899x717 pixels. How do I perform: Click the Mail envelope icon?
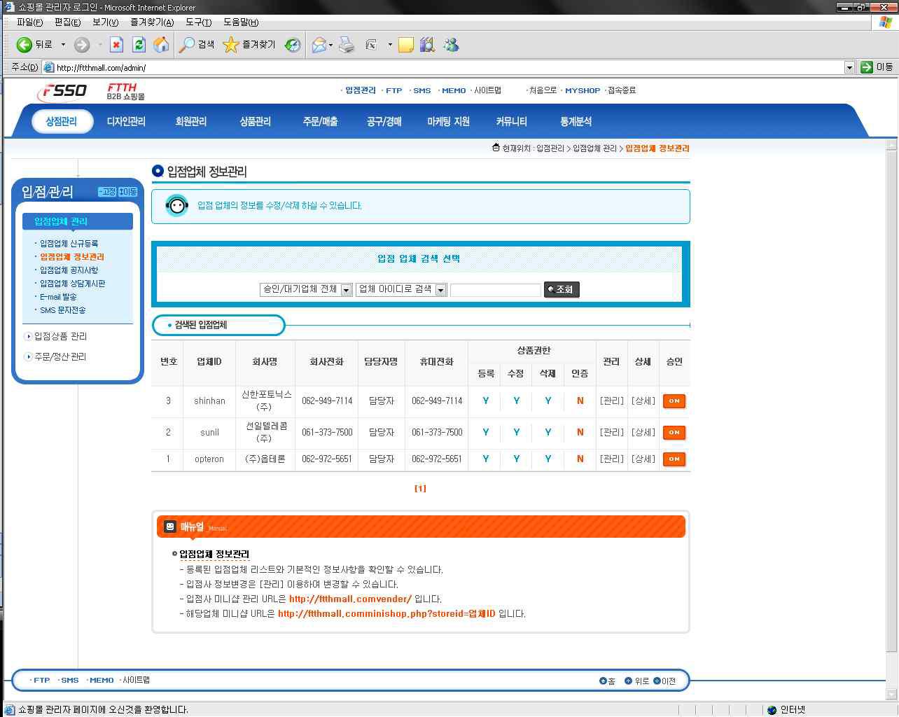tap(319, 45)
